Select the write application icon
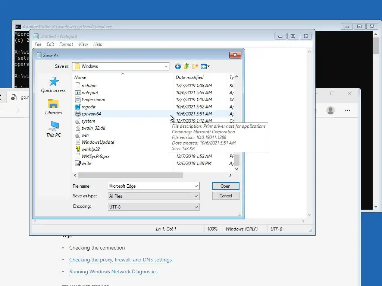The width and height of the screenshot is (382, 286). (78, 163)
